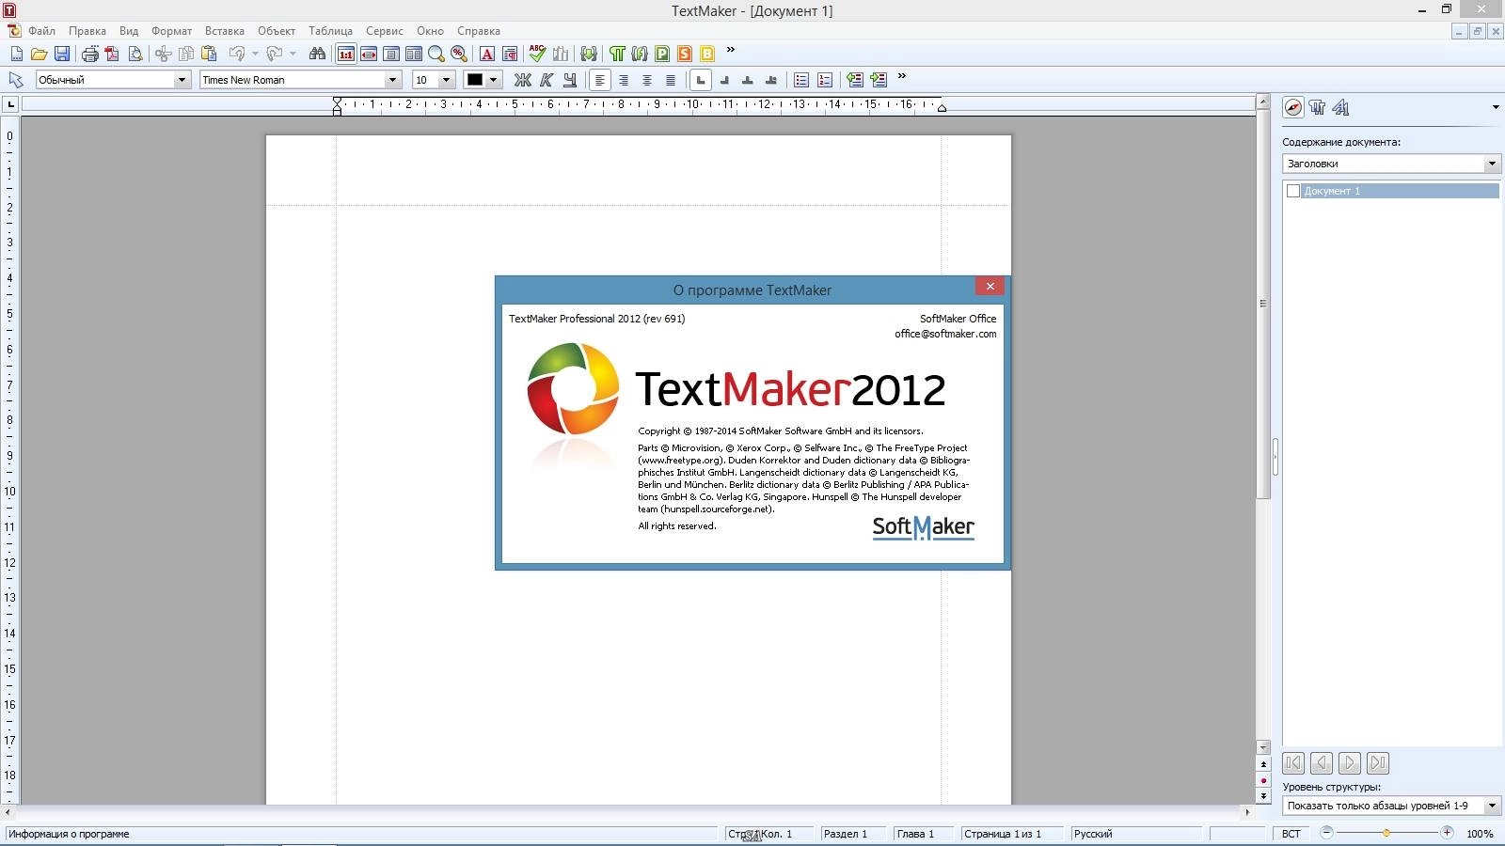
Task: Open the font color dropdown arrow
Action: coord(493,80)
